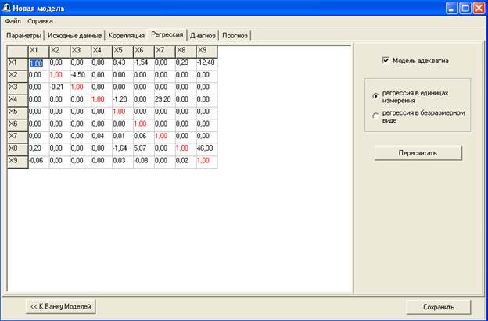Click red 1,00 cell in row X9
The width and height of the screenshot is (488, 321).
pyautogui.click(x=206, y=162)
